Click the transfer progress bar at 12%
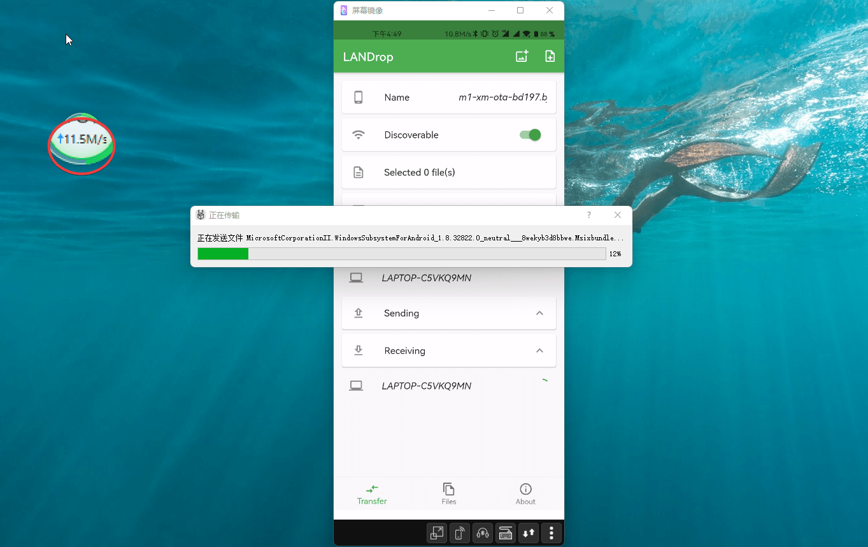This screenshot has width=868, height=547. pyautogui.click(x=401, y=254)
